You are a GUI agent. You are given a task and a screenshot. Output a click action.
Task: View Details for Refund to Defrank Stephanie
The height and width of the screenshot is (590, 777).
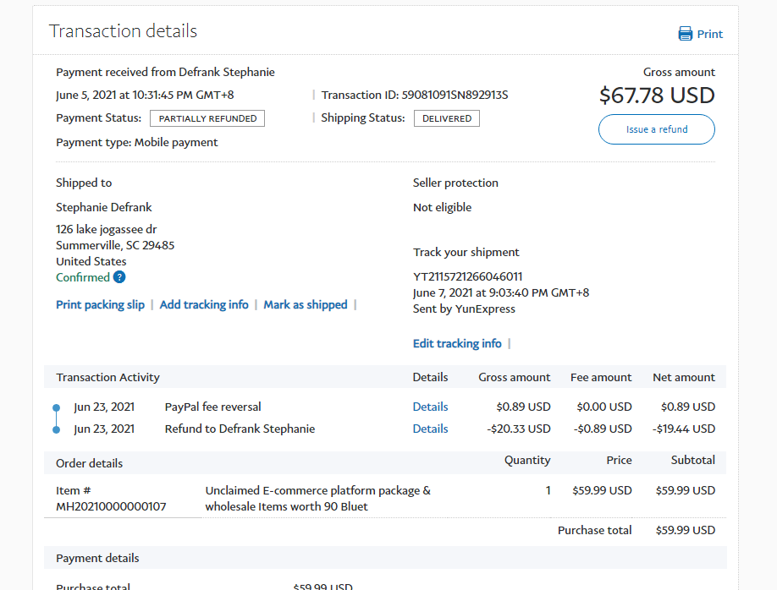(x=430, y=429)
